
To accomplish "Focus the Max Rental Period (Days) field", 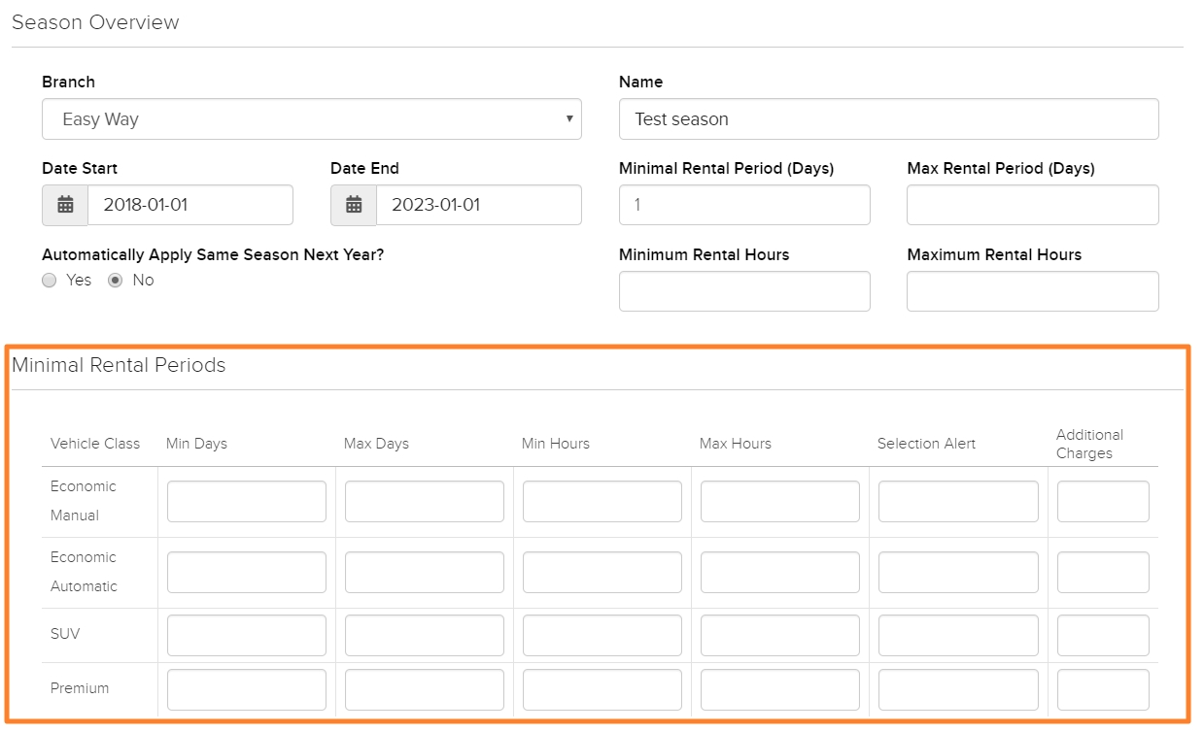I will point(1032,205).
